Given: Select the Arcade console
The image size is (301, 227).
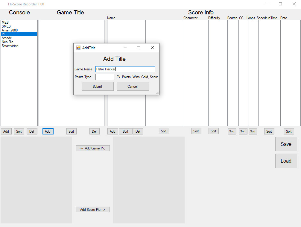Looking at the screenshot, I should pos(12,38).
